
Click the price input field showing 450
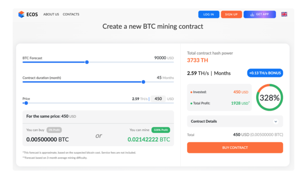(x=158, y=99)
